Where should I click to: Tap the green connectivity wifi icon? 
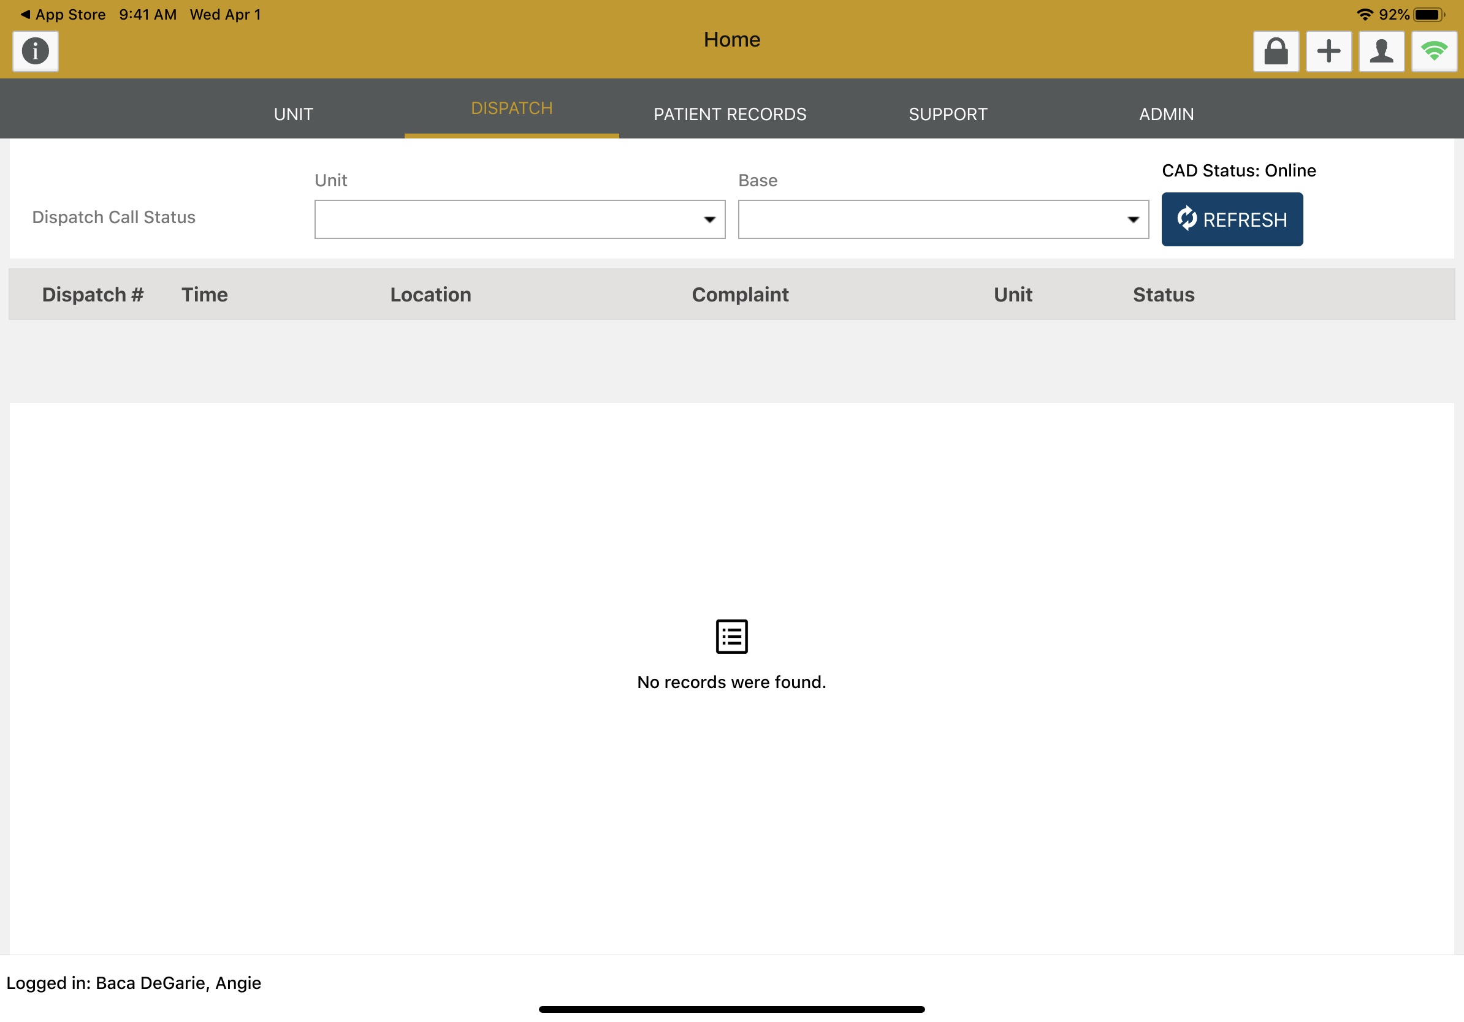tap(1434, 51)
